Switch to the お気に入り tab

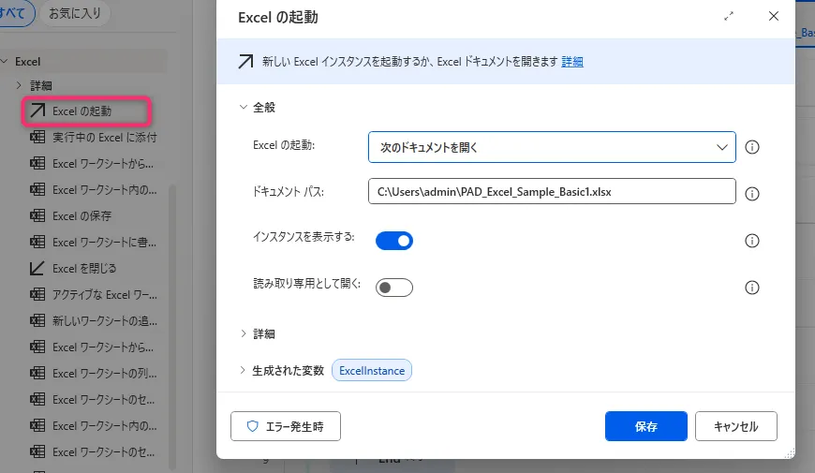(77, 14)
